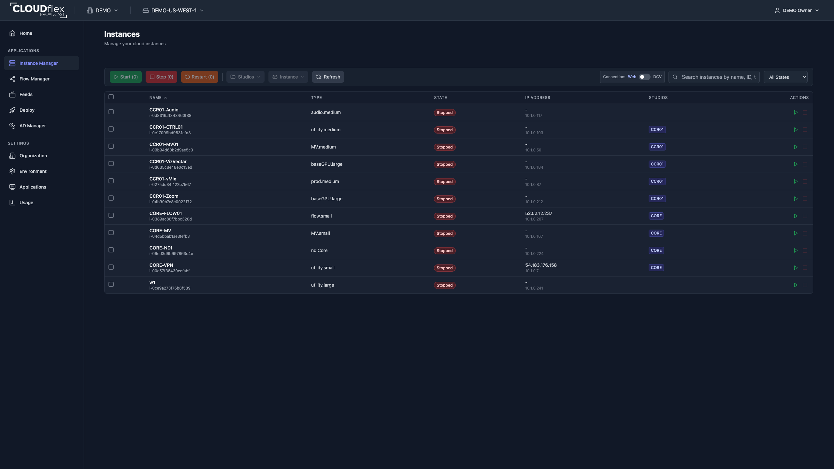
Task: Click the CORE studio tag in CORE-NDI row
Action: click(x=656, y=250)
